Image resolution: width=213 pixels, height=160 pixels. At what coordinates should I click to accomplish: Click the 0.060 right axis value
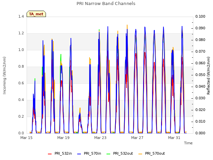tap(200, 63)
